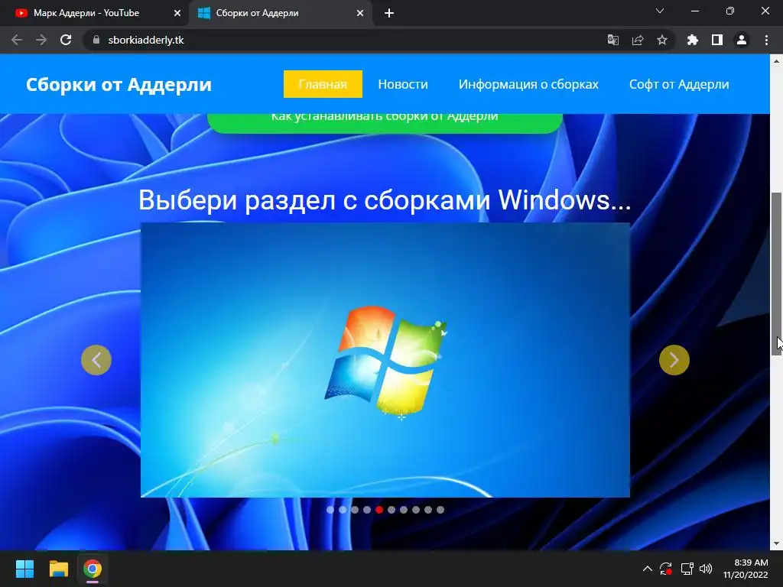
Task: Open the Windows Start menu
Action: [x=24, y=569]
